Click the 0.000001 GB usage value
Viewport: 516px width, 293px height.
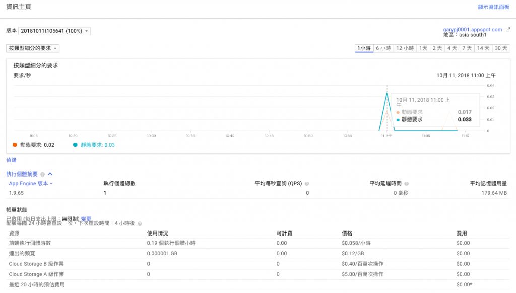click(162, 254)
